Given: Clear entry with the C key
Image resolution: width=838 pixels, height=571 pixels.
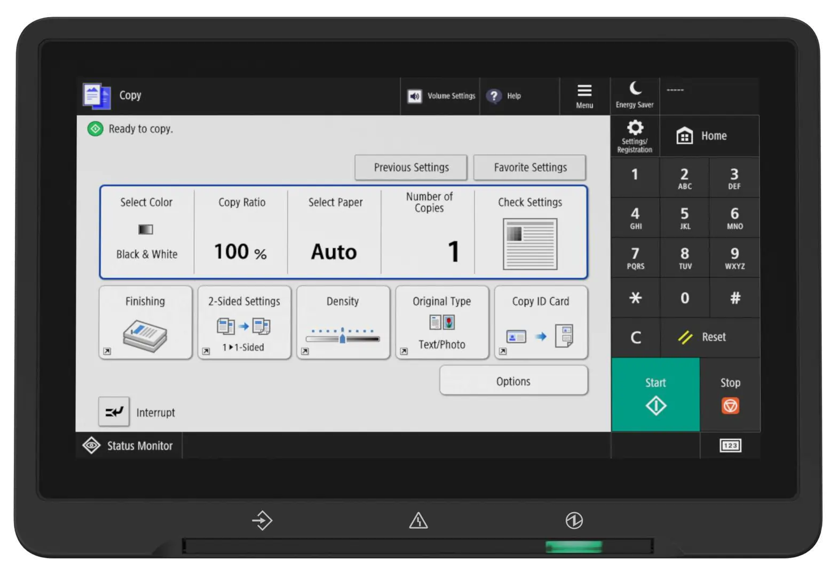Looking at the screenshot, I should 635,337.
